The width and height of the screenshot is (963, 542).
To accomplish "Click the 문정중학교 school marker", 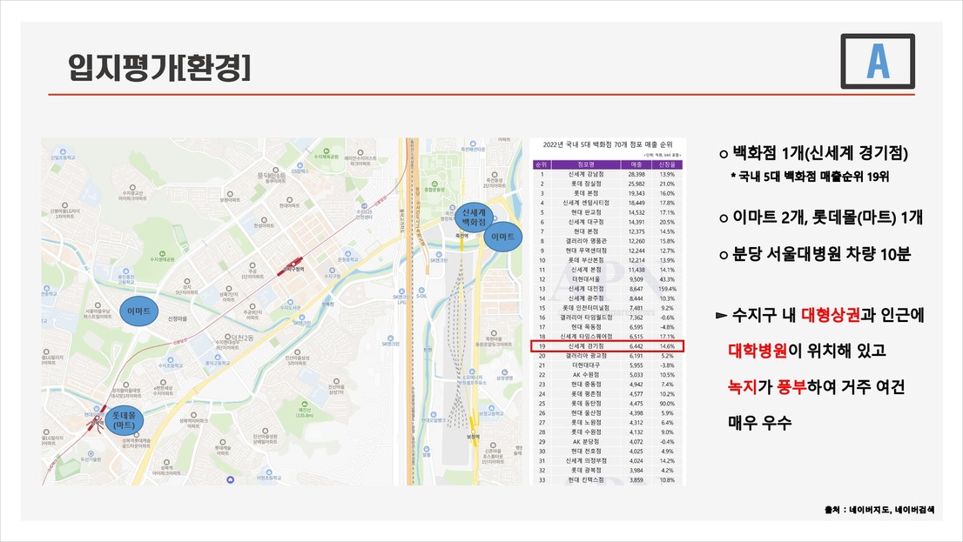I will pos(348,257).
